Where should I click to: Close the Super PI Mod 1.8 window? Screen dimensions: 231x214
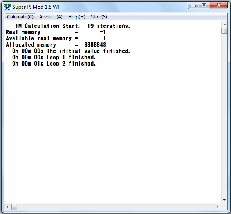218,5
